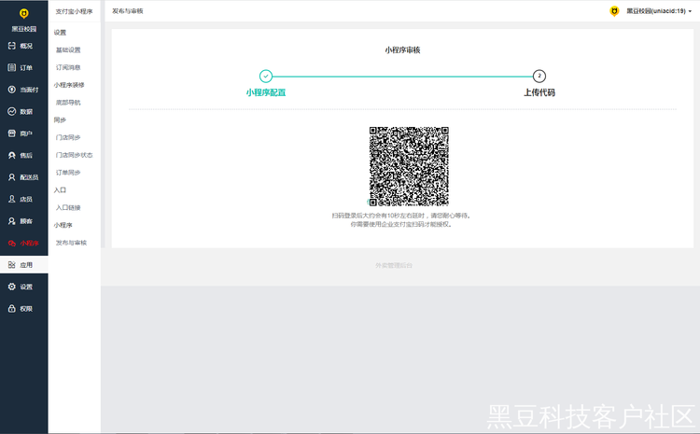700x434 pixels.
Task: Expand the 黑豆校园(uniacid:19) account dropdown
Action: pyautogui.click(x=659, y=11)
